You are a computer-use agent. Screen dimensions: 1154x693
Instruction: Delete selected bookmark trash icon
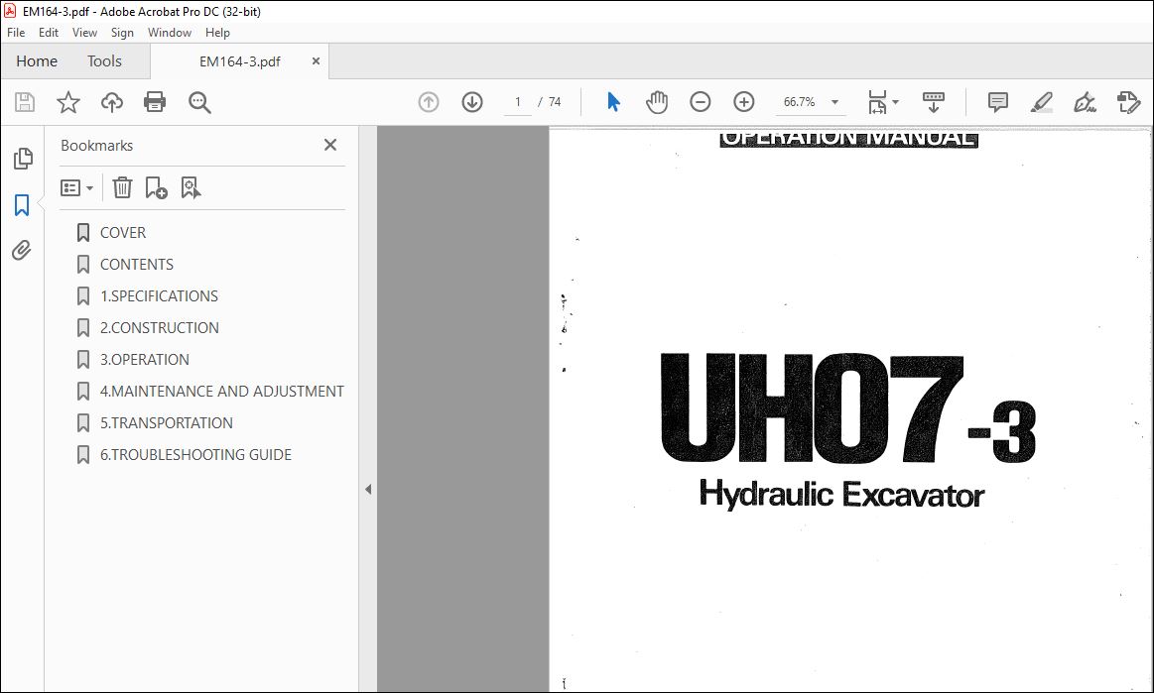122,187
